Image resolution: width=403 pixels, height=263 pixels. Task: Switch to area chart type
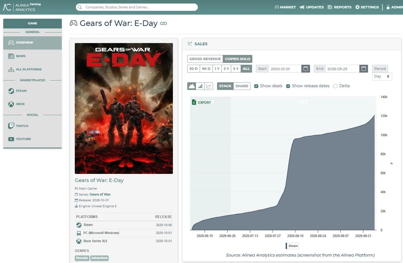click(192, 86)
